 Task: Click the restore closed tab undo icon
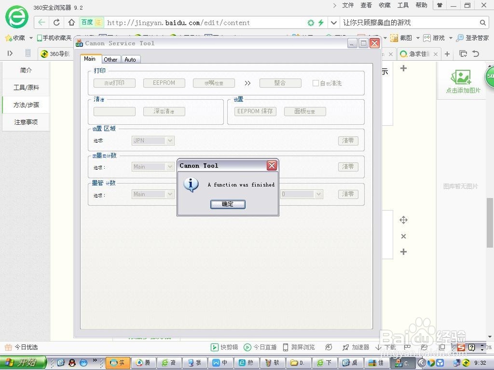[476, 54]
